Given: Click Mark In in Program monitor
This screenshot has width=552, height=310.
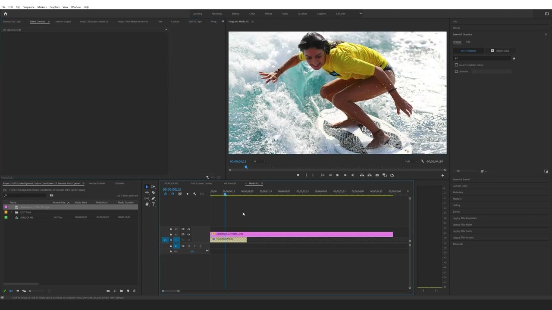Looking at the screenshot, I should point(306,175).
